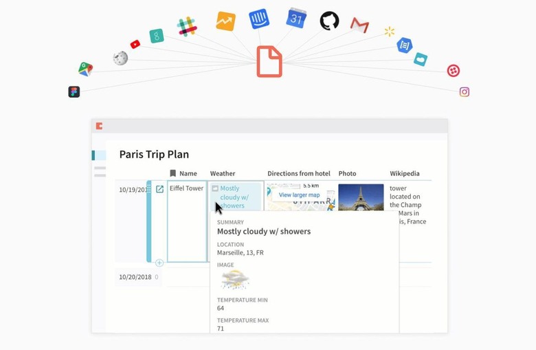Click the Paris Trip Plan title
Screen dimensions: 536x350
[154, 154]
